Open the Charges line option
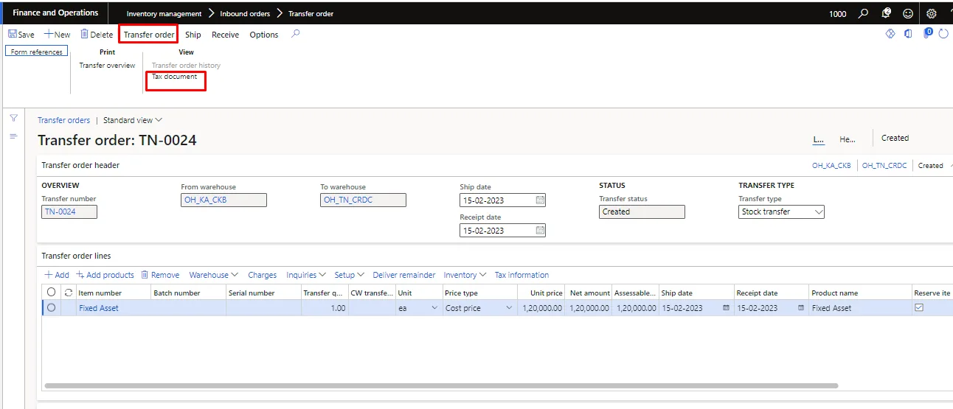Image resolution: width=953 pixels, height=409 pixels. [x=262, y=275]
